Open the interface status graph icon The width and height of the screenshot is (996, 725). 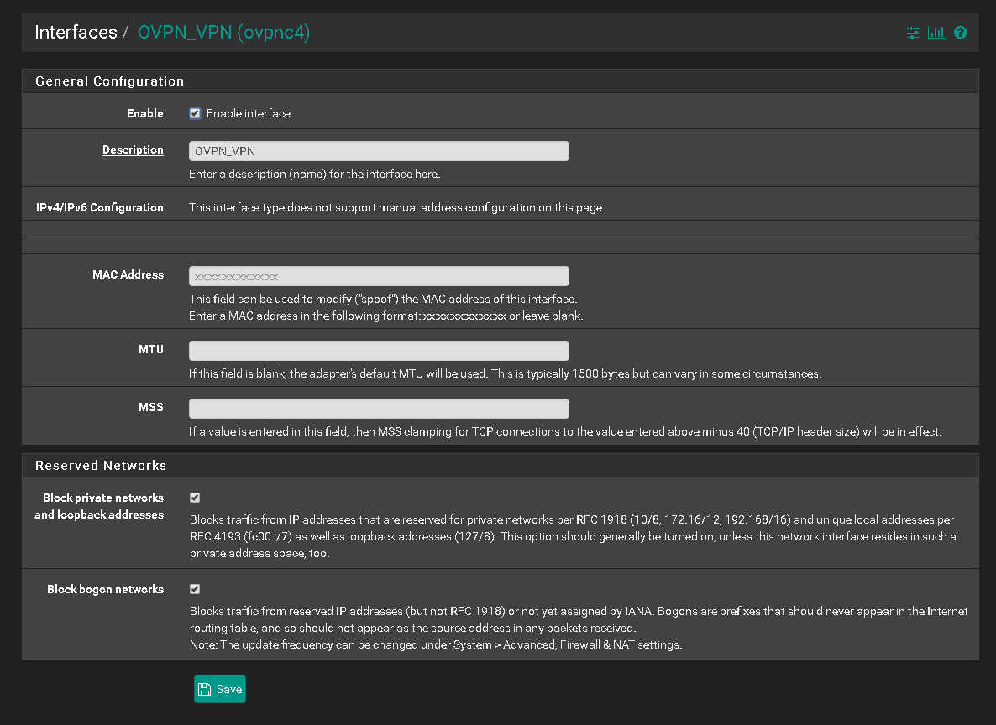936,33
